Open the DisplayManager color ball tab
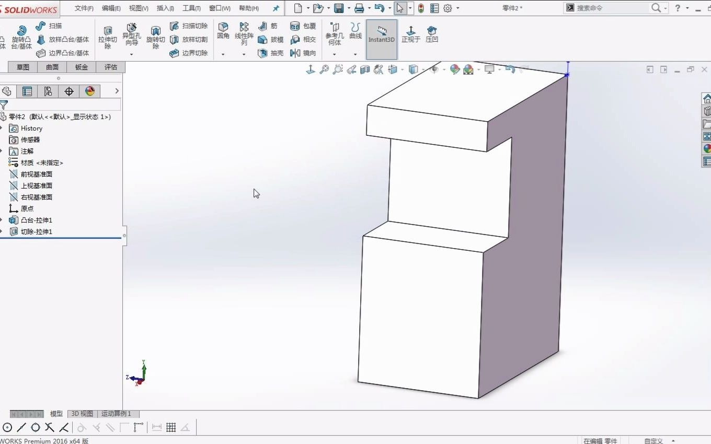 pos(90,91)
